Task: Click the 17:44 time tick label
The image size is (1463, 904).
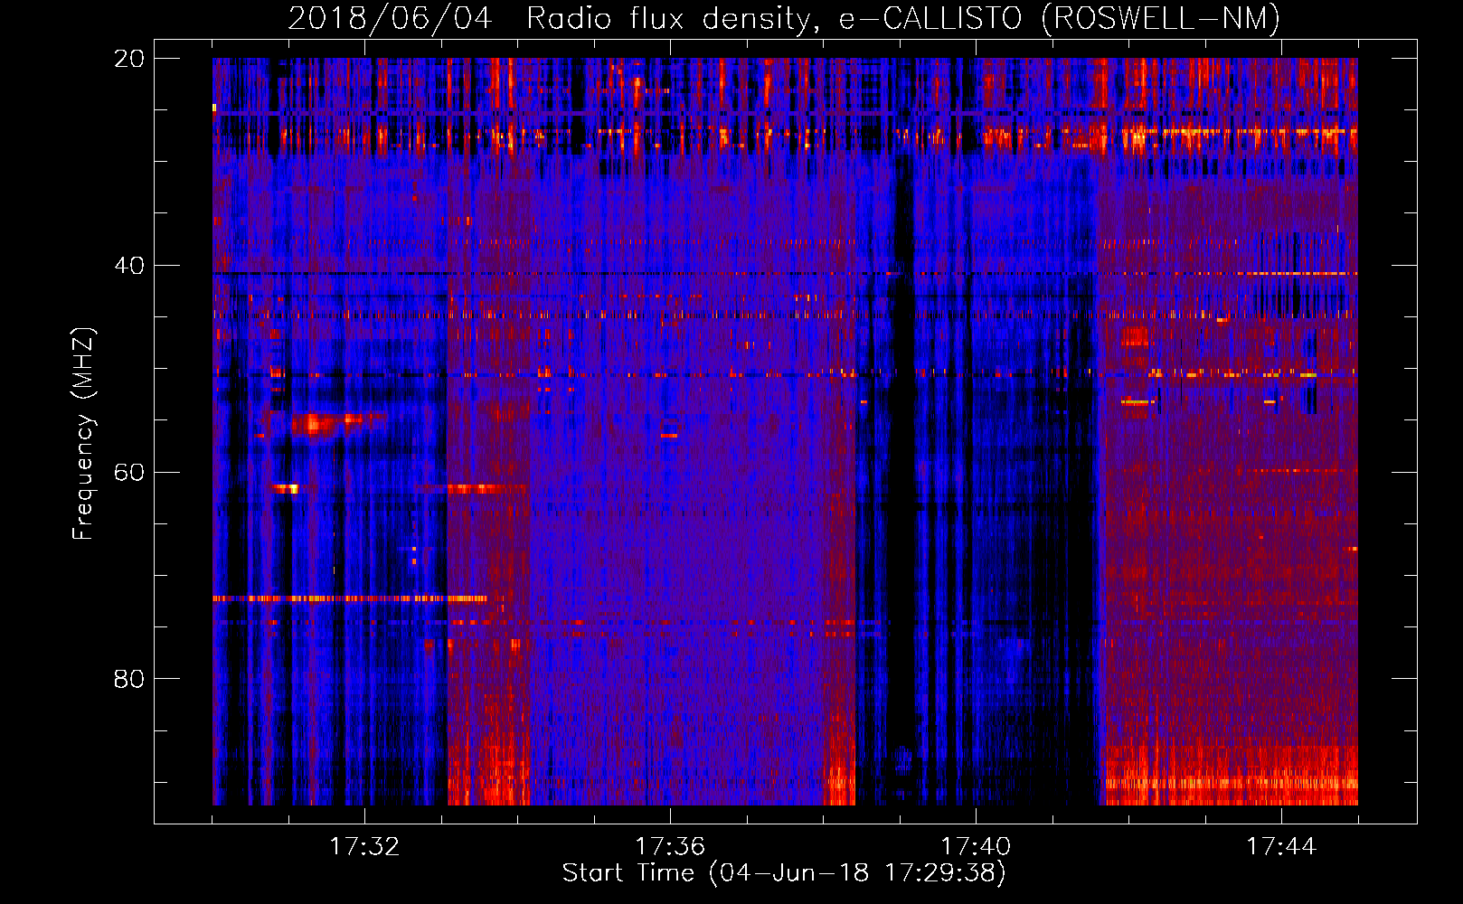Action: tap(1281, 847)
